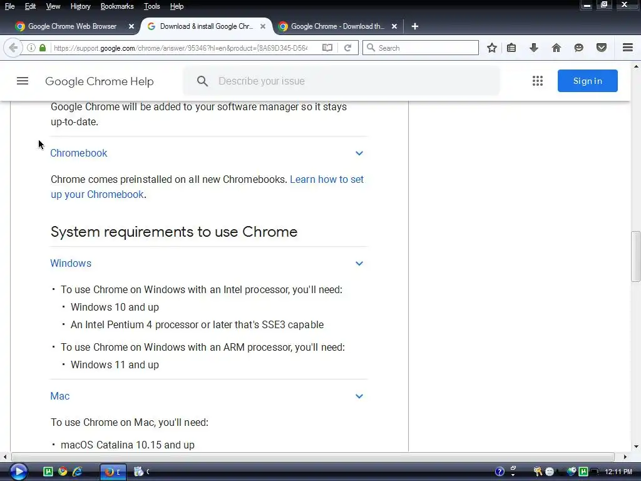Screen dimensions: 641x481
Task: Switch to the Firefox taskbar button
Action: point(113,472)
